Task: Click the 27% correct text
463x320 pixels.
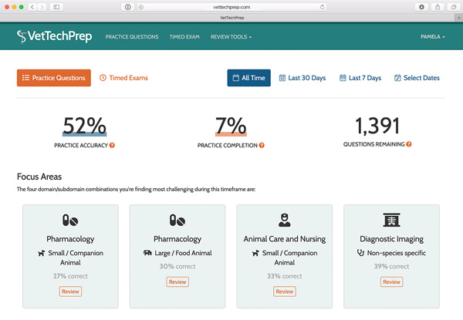Action: pyautogui.click(x=70, y=276)
